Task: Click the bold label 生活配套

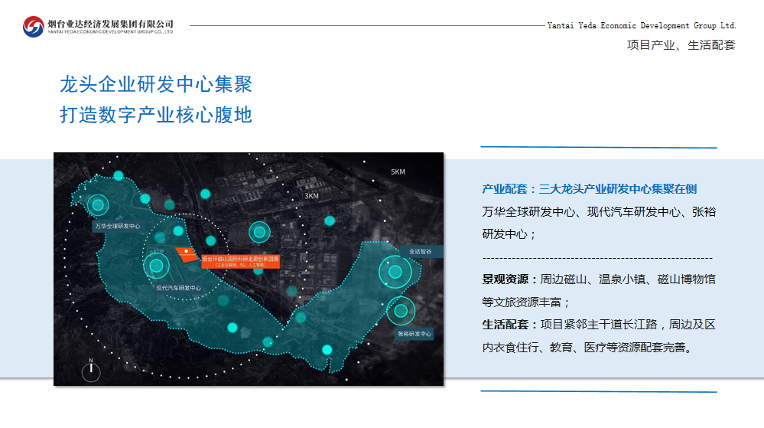Action: [506, 325]
